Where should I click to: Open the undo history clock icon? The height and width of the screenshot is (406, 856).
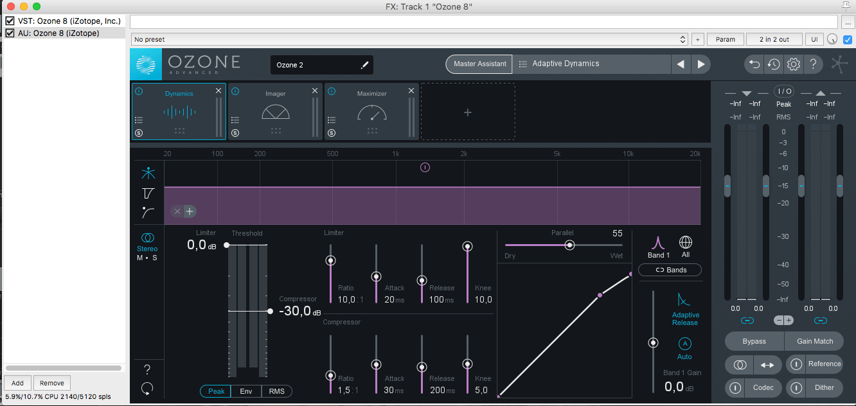coord(774,64)
